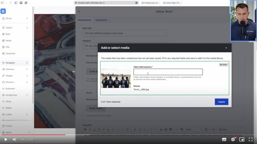Viewport: 257px width, 144px height.
Task: Focus the Tekst alternatywny field
Action: pyautogui.click(x=168, y=72)
